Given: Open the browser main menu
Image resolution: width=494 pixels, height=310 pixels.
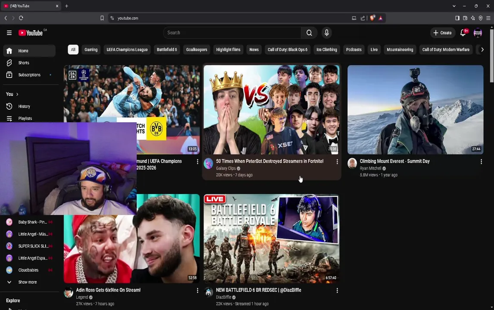Looking at the screenshot, I should click(488, 18).
